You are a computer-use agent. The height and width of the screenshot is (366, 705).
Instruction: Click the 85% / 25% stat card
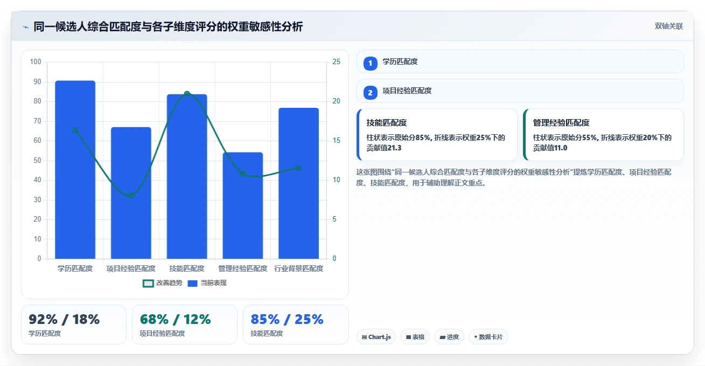click(296, 324)
